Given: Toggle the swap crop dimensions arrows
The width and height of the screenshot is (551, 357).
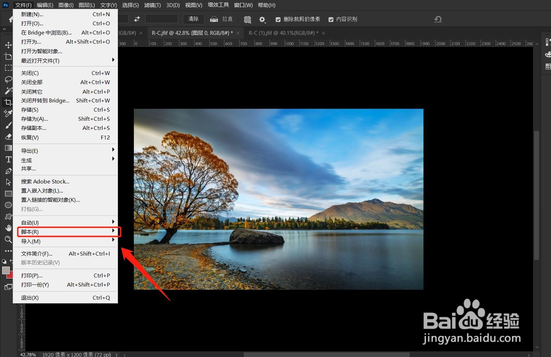Looking at the screenshot, I should [137, 19].
